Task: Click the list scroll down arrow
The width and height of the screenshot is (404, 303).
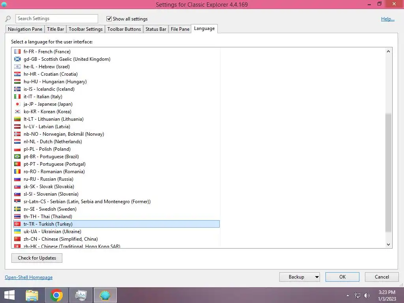Action: [388, 245]
